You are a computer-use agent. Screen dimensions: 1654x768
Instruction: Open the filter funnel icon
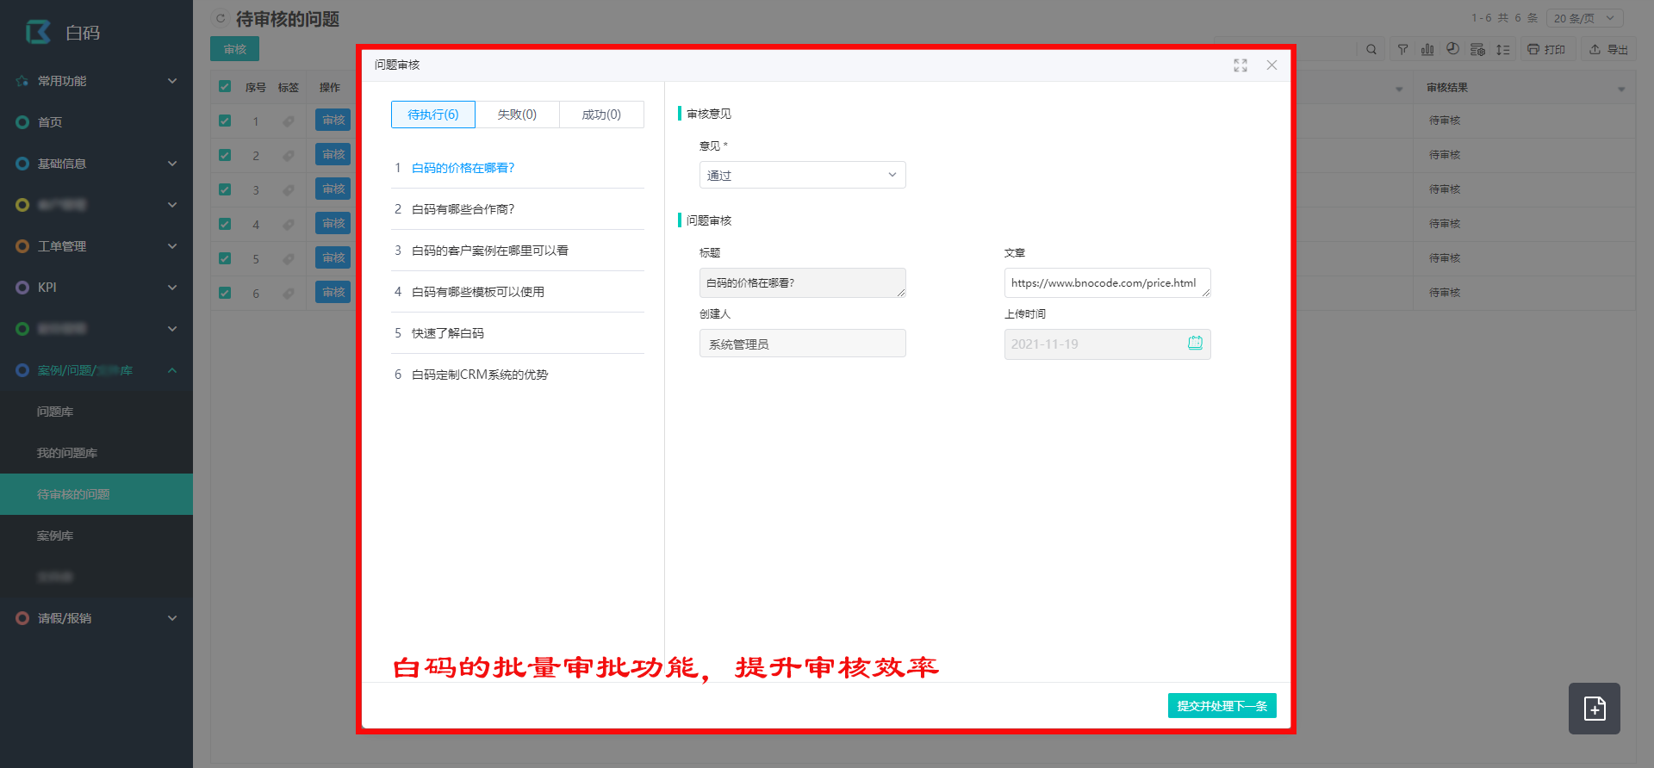click(1402, 50)
